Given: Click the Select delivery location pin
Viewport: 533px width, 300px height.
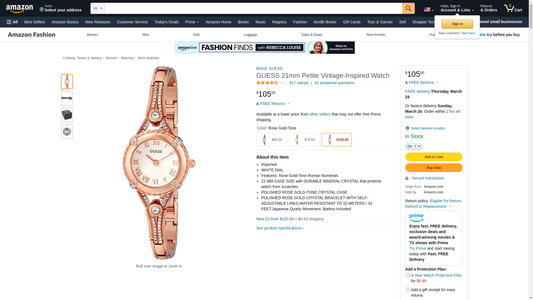Looking at the screenshot, I should (407, 128).
